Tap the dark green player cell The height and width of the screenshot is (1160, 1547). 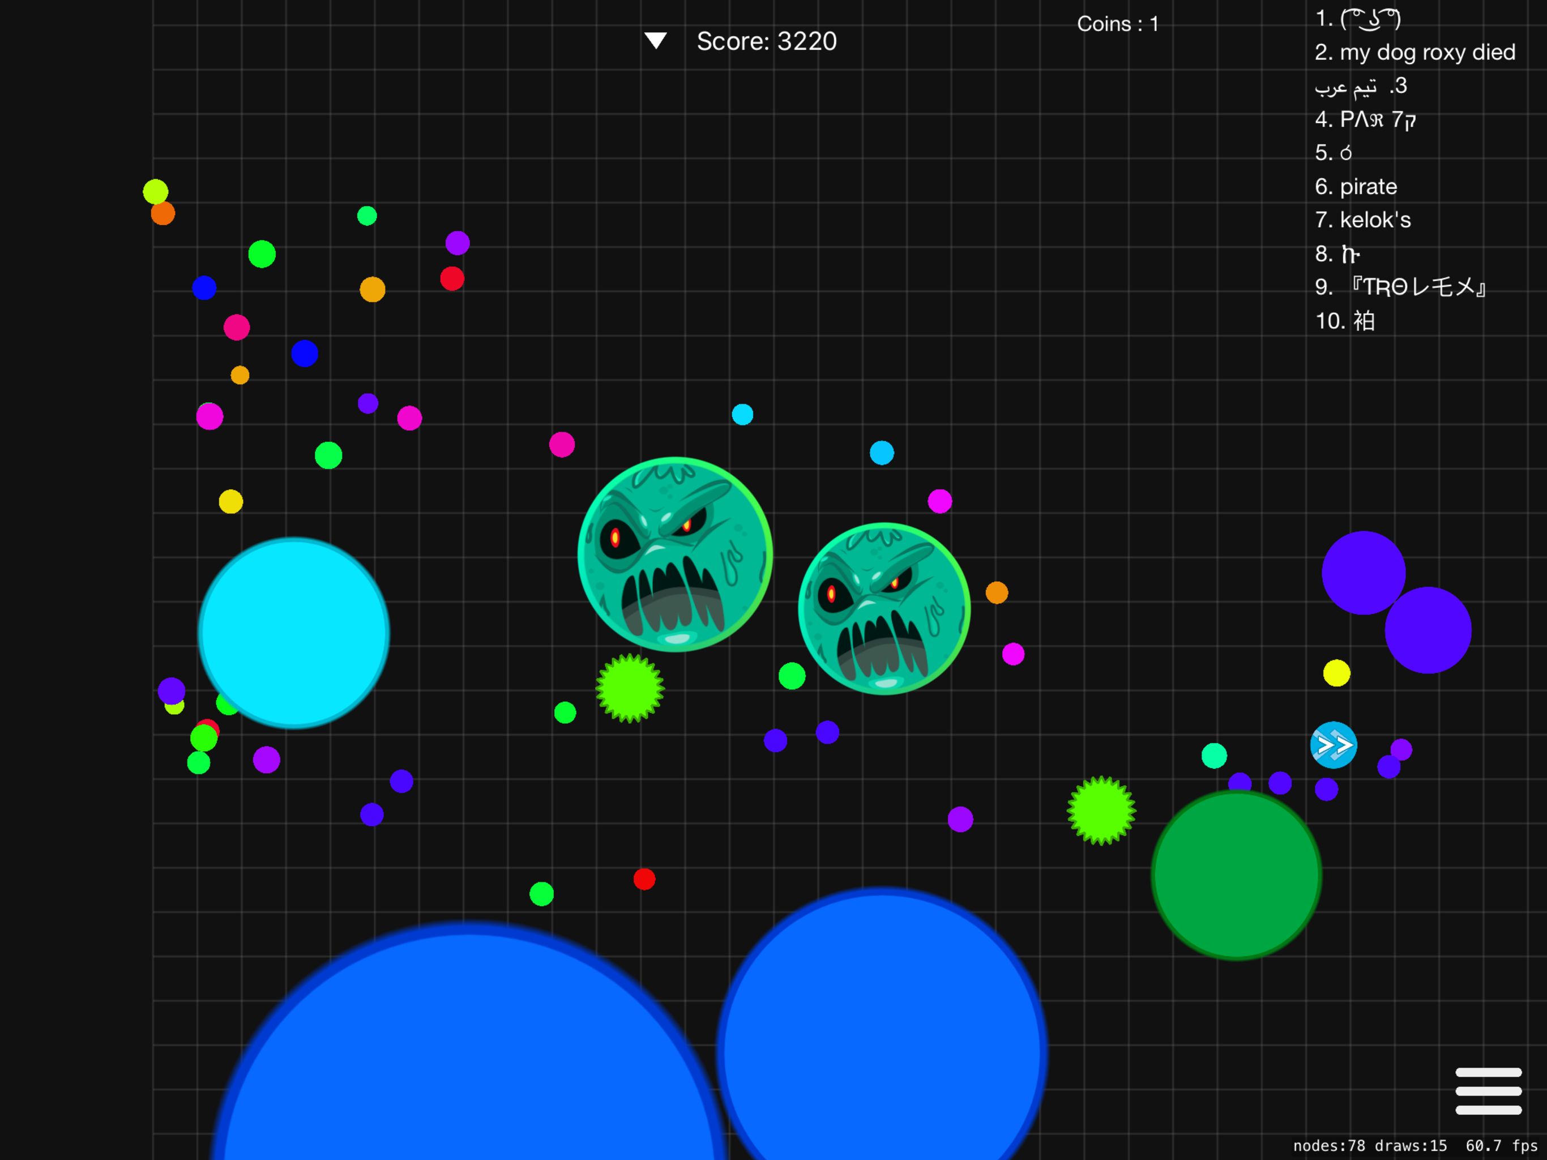(1236, 875)
